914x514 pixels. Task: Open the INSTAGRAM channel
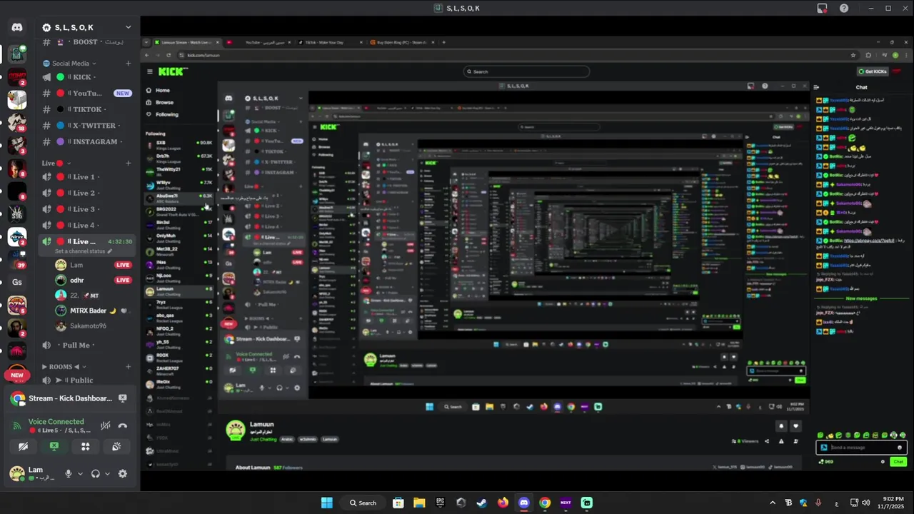[87, 141]
